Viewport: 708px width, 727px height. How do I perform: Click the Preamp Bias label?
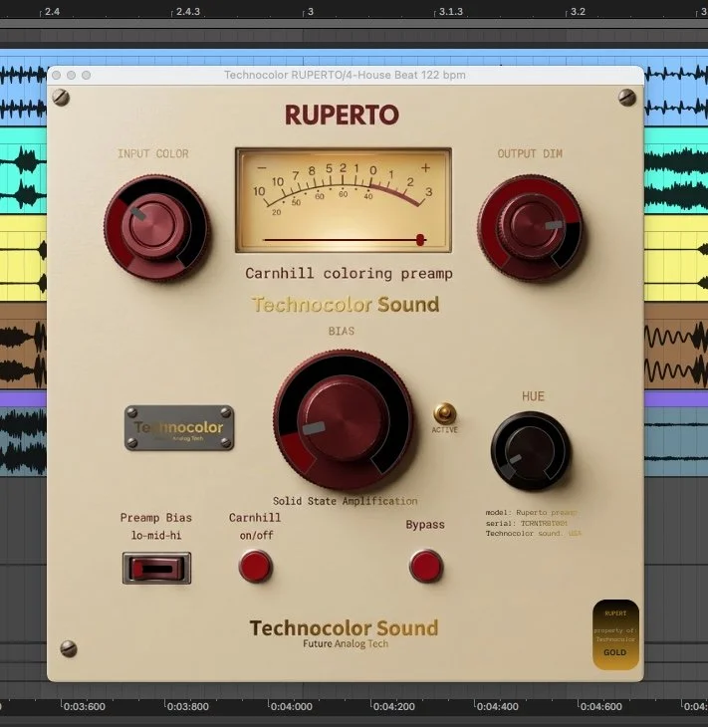point(155,518)
